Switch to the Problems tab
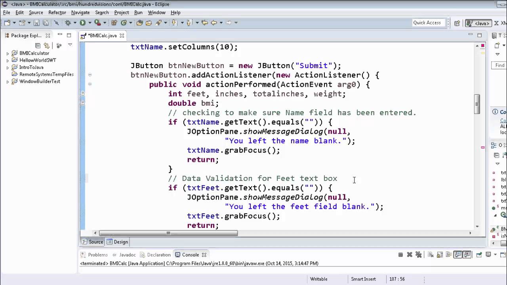The width and height of the screenshot is (507, 285). click(x=94, y=255)
